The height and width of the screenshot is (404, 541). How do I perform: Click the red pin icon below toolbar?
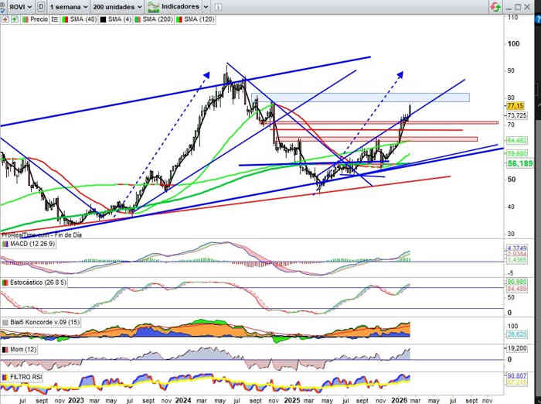coord(5,18)
